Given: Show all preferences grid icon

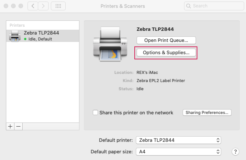Looking at the screenshot, I should (x=58, y=6).
